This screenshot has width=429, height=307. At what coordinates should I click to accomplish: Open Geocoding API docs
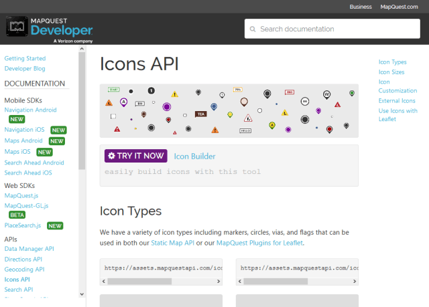click(24, 270)
